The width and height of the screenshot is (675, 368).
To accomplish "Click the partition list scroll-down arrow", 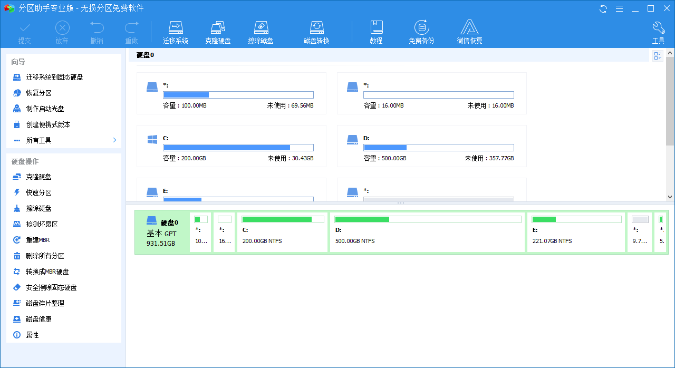I will coord(670,197).
